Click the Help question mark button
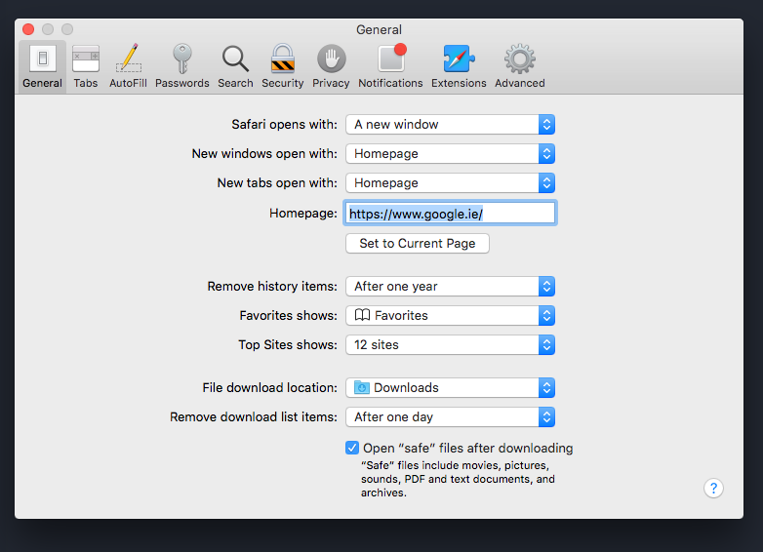 (713, 488)
